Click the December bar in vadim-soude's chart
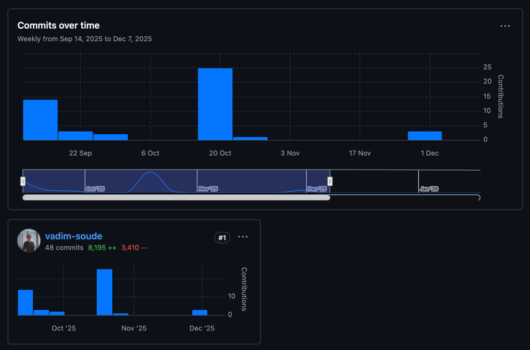The image size is (530, 350). tap(200, 313)
